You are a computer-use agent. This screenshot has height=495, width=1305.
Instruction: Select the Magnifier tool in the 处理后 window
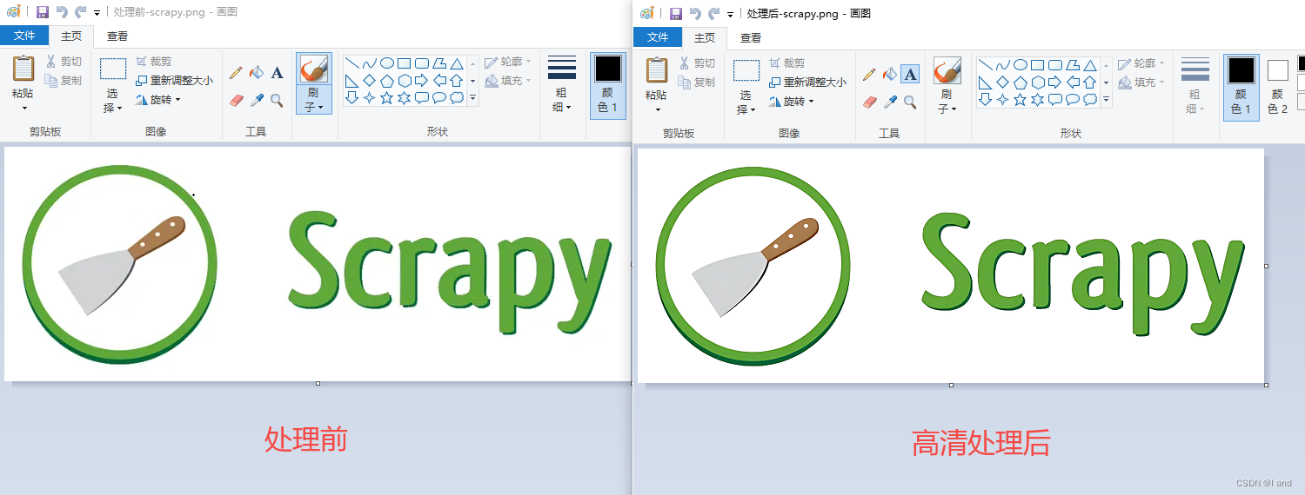910,102
